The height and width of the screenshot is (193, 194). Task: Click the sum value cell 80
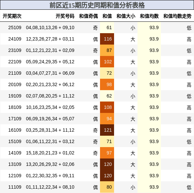107,187
